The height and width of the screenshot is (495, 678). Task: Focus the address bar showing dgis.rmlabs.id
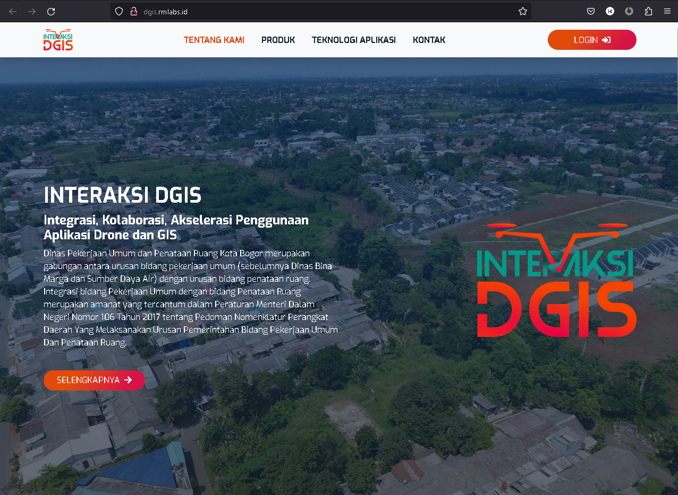(x=319, y=11)
